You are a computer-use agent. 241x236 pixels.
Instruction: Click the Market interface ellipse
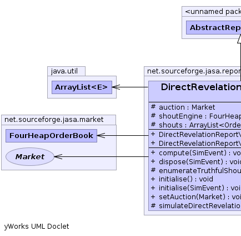[30, 157]
